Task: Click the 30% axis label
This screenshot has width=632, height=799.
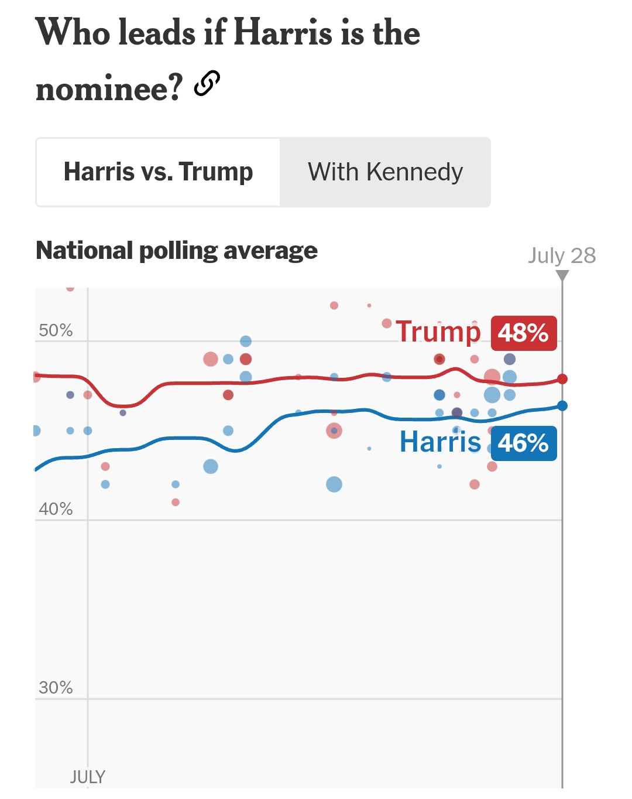Action: point(56,688)
